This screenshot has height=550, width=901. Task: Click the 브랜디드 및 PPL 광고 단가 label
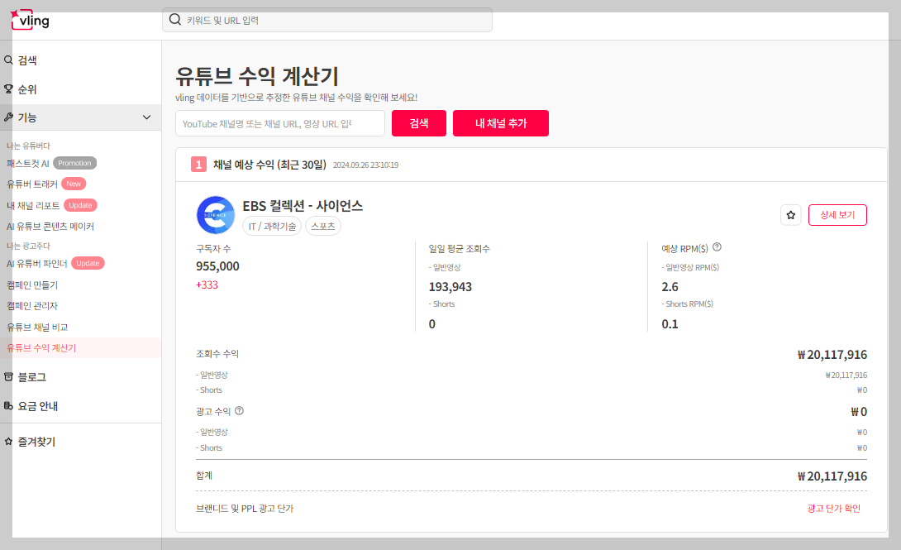tap(245, 509)
